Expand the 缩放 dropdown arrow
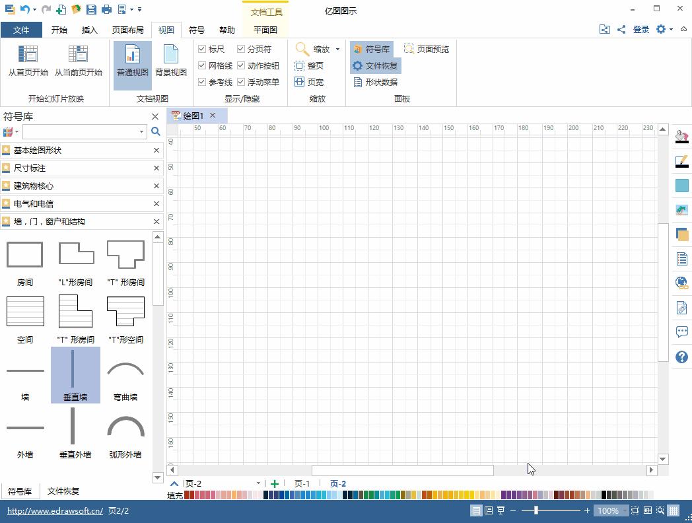This screenshot has width=692, height=523. 337,49
